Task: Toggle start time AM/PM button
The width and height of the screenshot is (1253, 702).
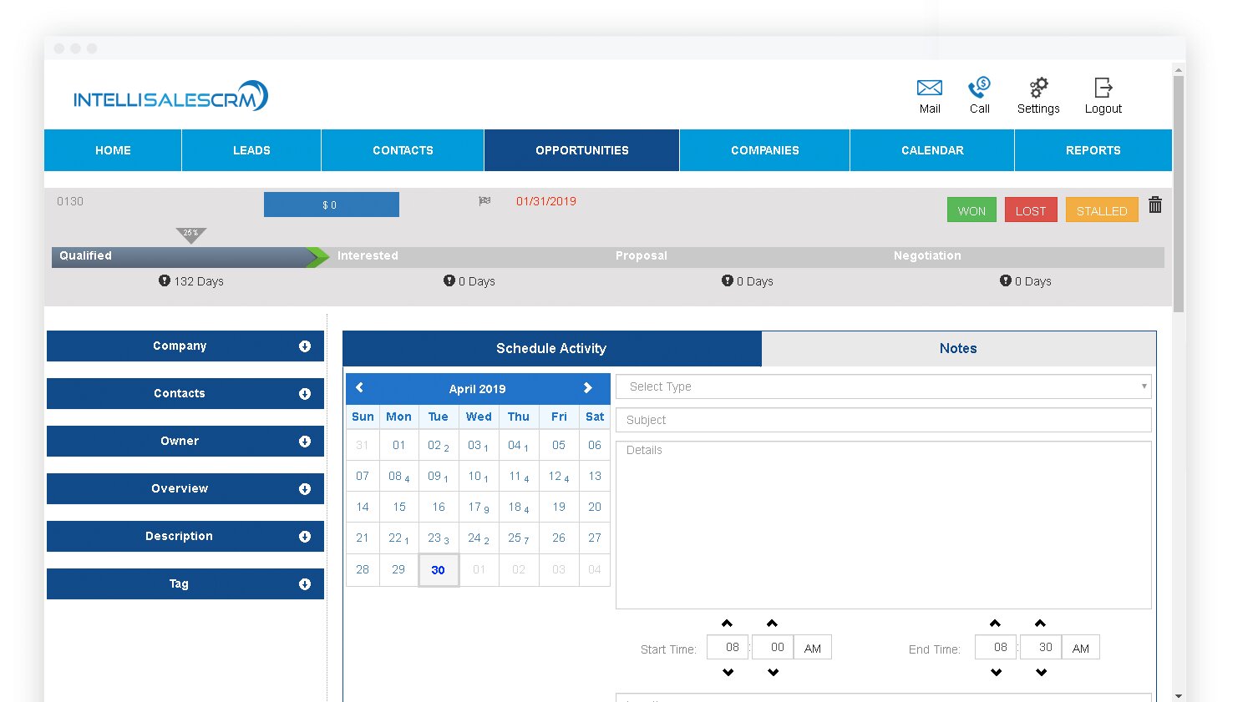Action: click(813, 649)
